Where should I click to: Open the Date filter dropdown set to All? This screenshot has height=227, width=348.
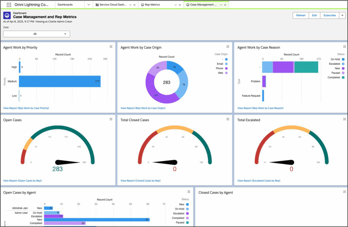coord(36,34)
